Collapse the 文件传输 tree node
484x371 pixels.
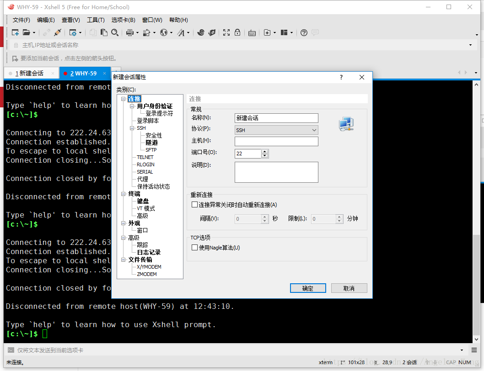tap(123, 260)
